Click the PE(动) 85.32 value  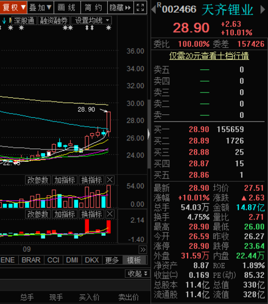coord(255,275)
